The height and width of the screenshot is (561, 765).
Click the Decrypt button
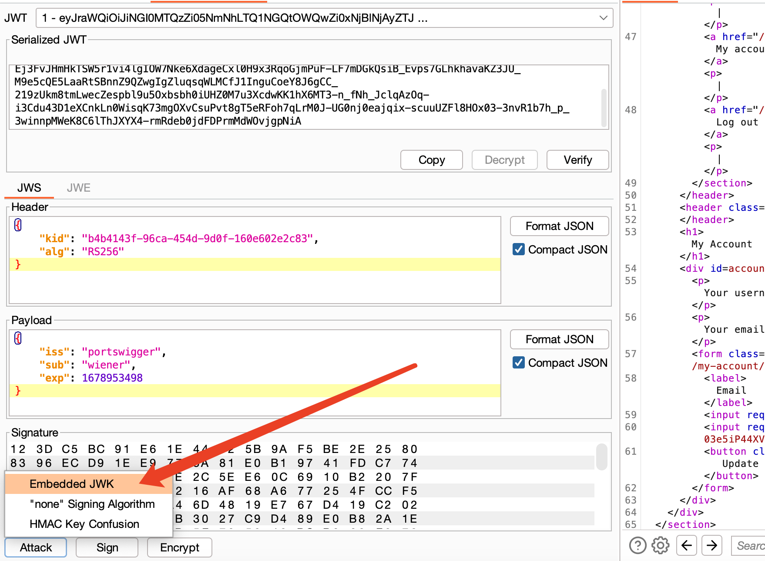click(x=505, y=160)
